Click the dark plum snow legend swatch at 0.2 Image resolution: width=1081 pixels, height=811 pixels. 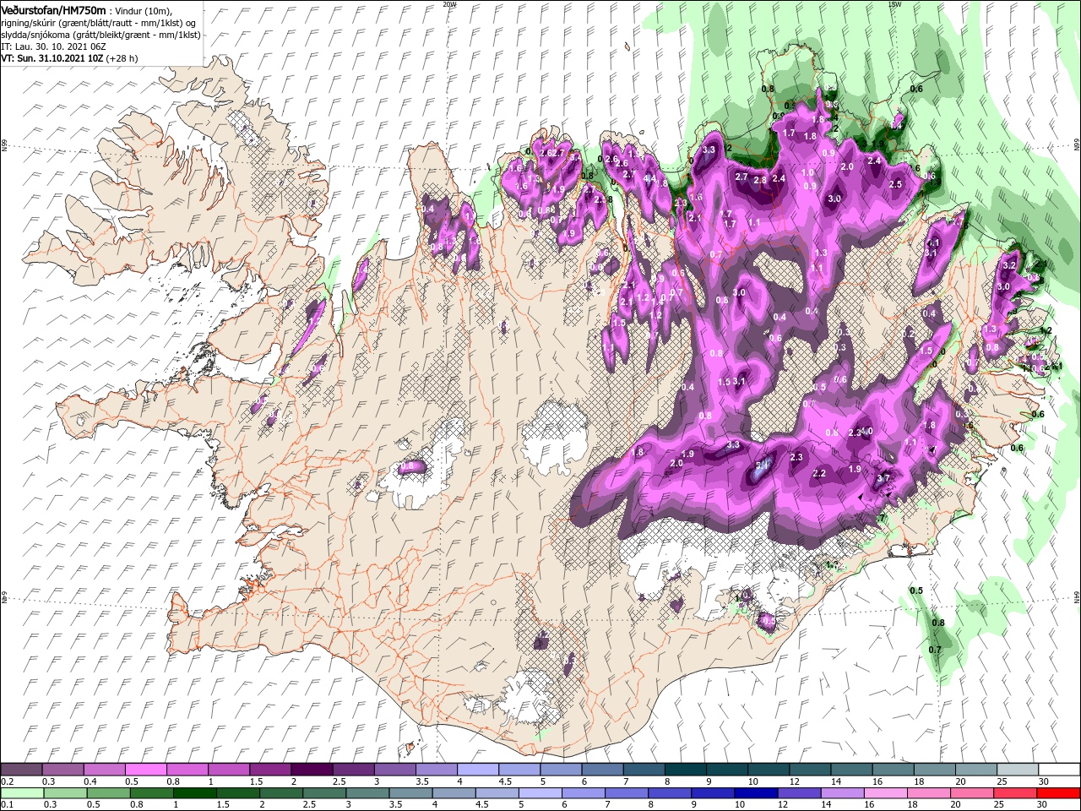click(x=21, y=770)
